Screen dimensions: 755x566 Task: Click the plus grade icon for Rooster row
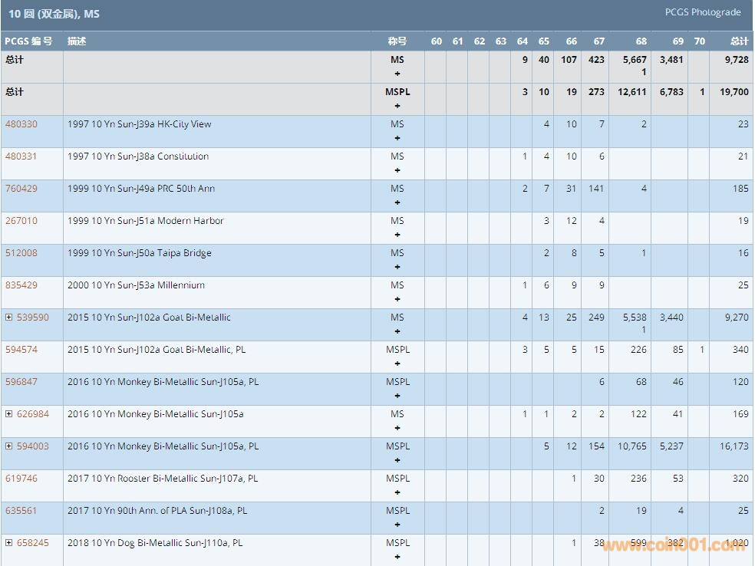pos(397,493)
